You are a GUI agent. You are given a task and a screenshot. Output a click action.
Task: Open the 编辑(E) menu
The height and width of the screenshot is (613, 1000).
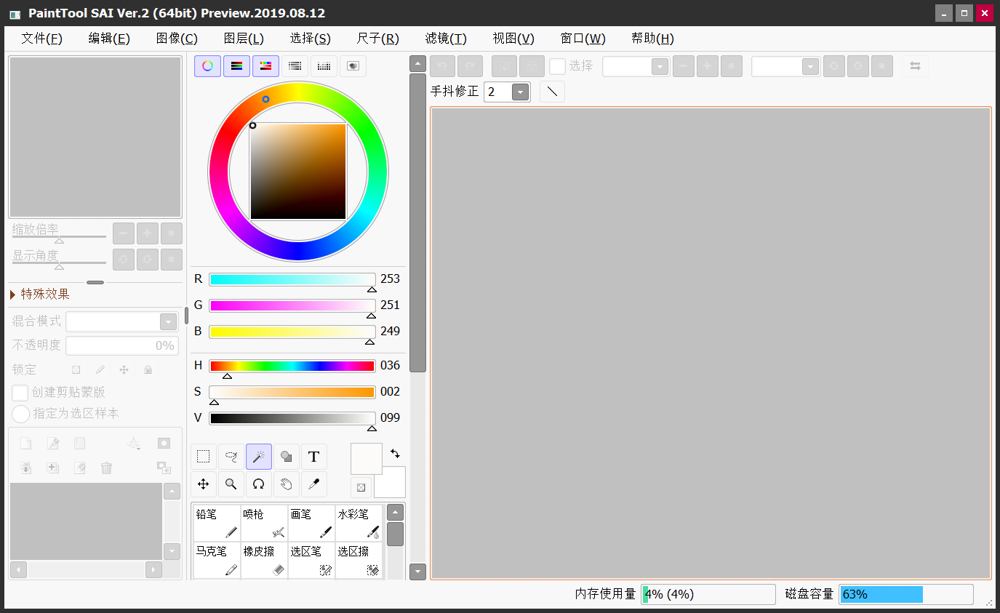(x=109, y=39)
